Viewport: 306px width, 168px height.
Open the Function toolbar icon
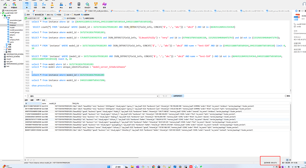44,5
